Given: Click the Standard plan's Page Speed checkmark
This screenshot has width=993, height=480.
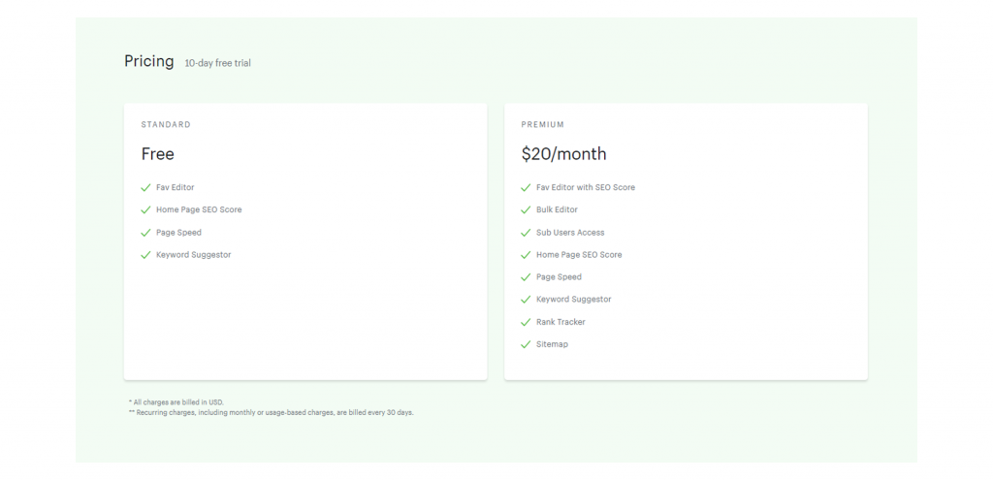Looking at the screenshot, I should (x=145, y=233).
